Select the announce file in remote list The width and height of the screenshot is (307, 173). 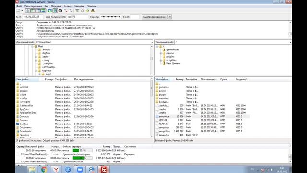tap(164, 116)
